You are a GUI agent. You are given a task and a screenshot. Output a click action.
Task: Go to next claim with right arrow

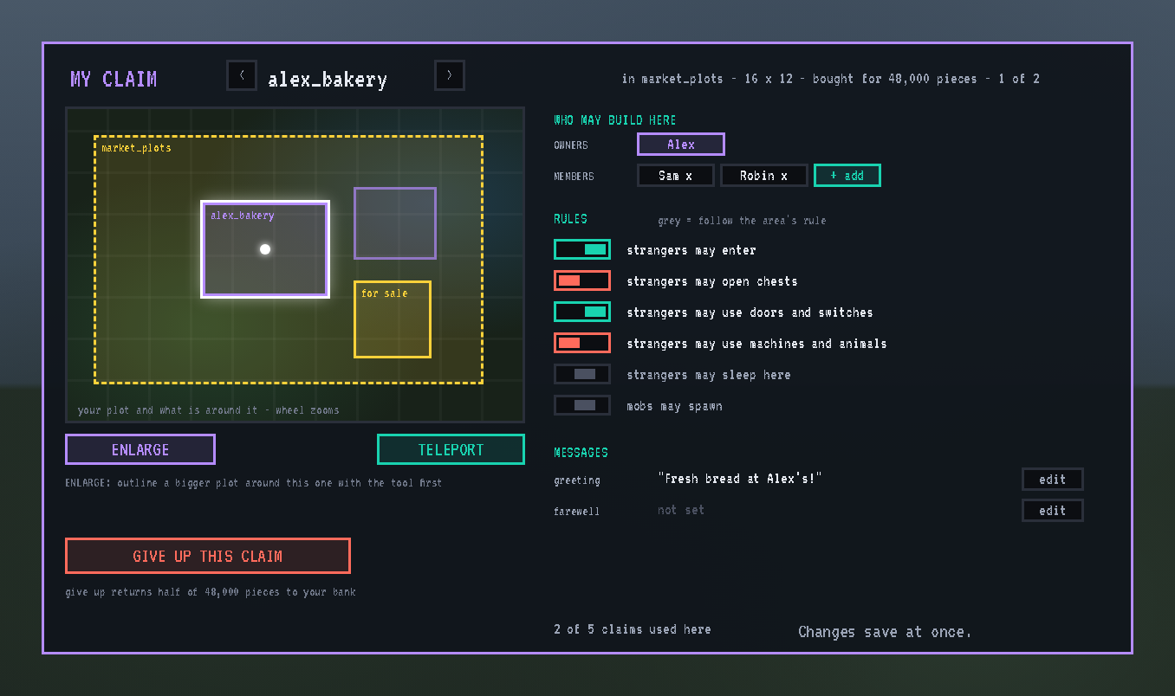450,75
